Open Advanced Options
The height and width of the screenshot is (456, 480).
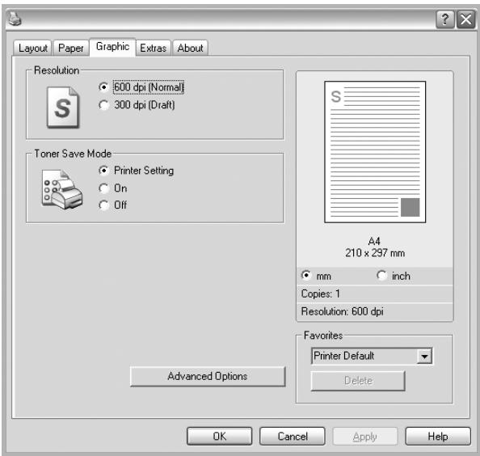(208, 377)
